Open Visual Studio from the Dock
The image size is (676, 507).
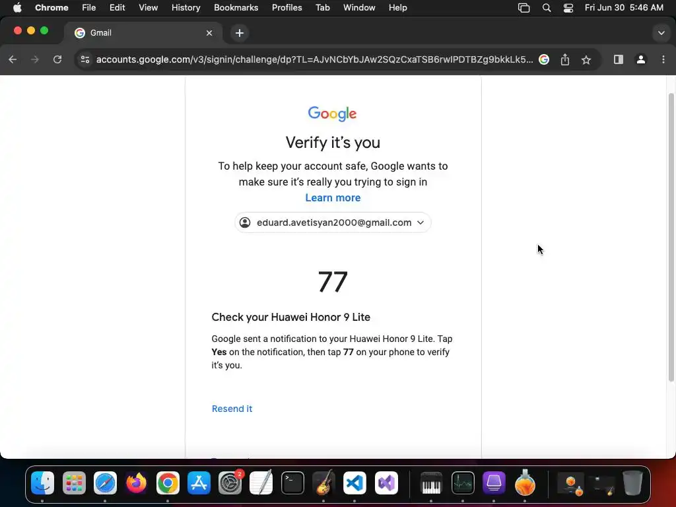tap(386, 483)
